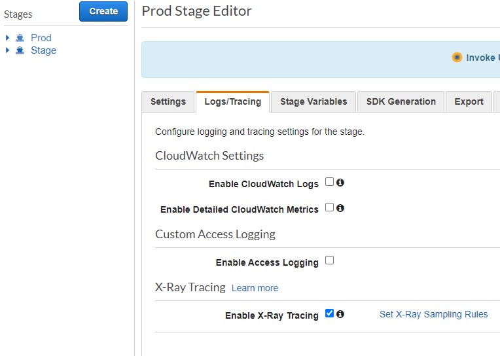
Task: Open Set X-Ray Sampling Rules link
Action: tap(433, 314)
